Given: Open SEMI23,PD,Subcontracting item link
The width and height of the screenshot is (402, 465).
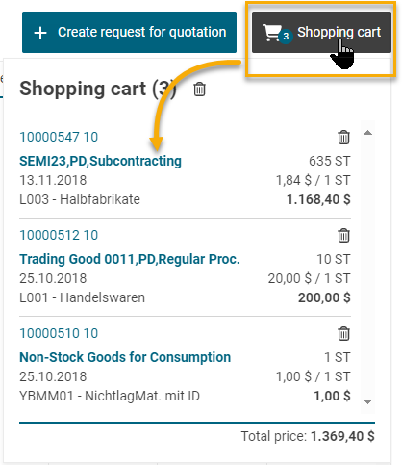Looking at the screenshot, I should pyautogui.click(x=100, y=161).
